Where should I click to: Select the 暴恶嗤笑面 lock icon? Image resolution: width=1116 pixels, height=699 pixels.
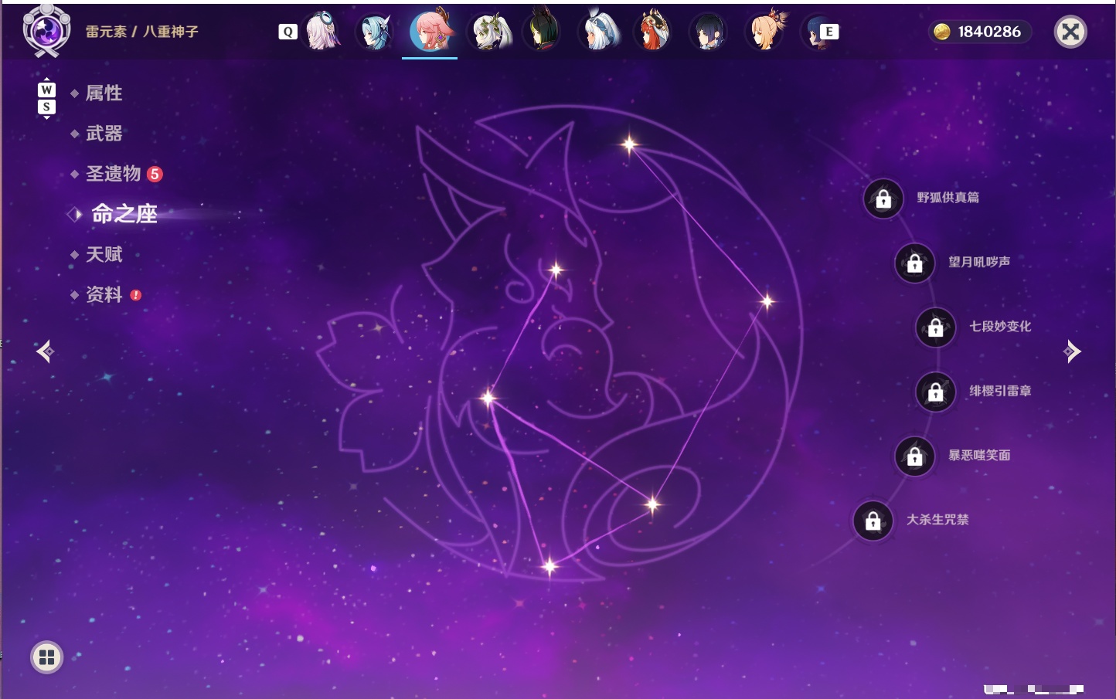[914, 456]
